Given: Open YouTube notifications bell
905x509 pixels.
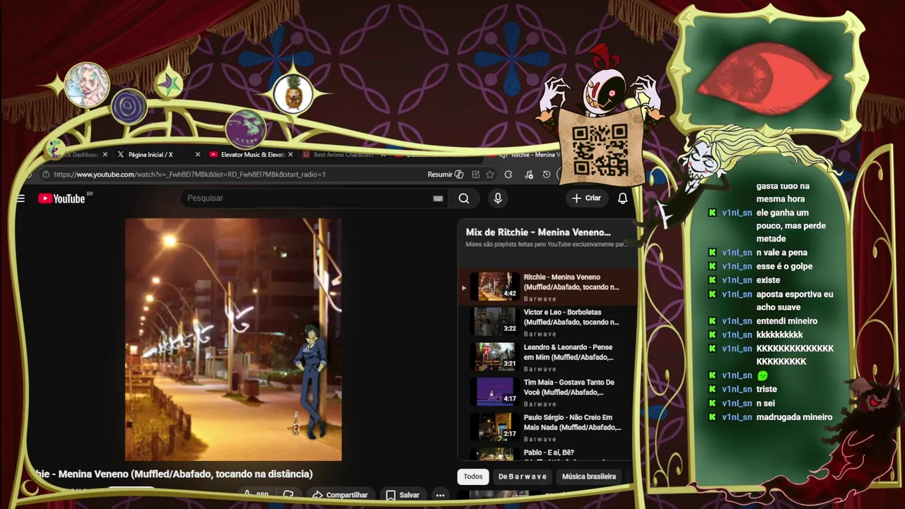Looking at the screenshot, I should click(622, 199).
